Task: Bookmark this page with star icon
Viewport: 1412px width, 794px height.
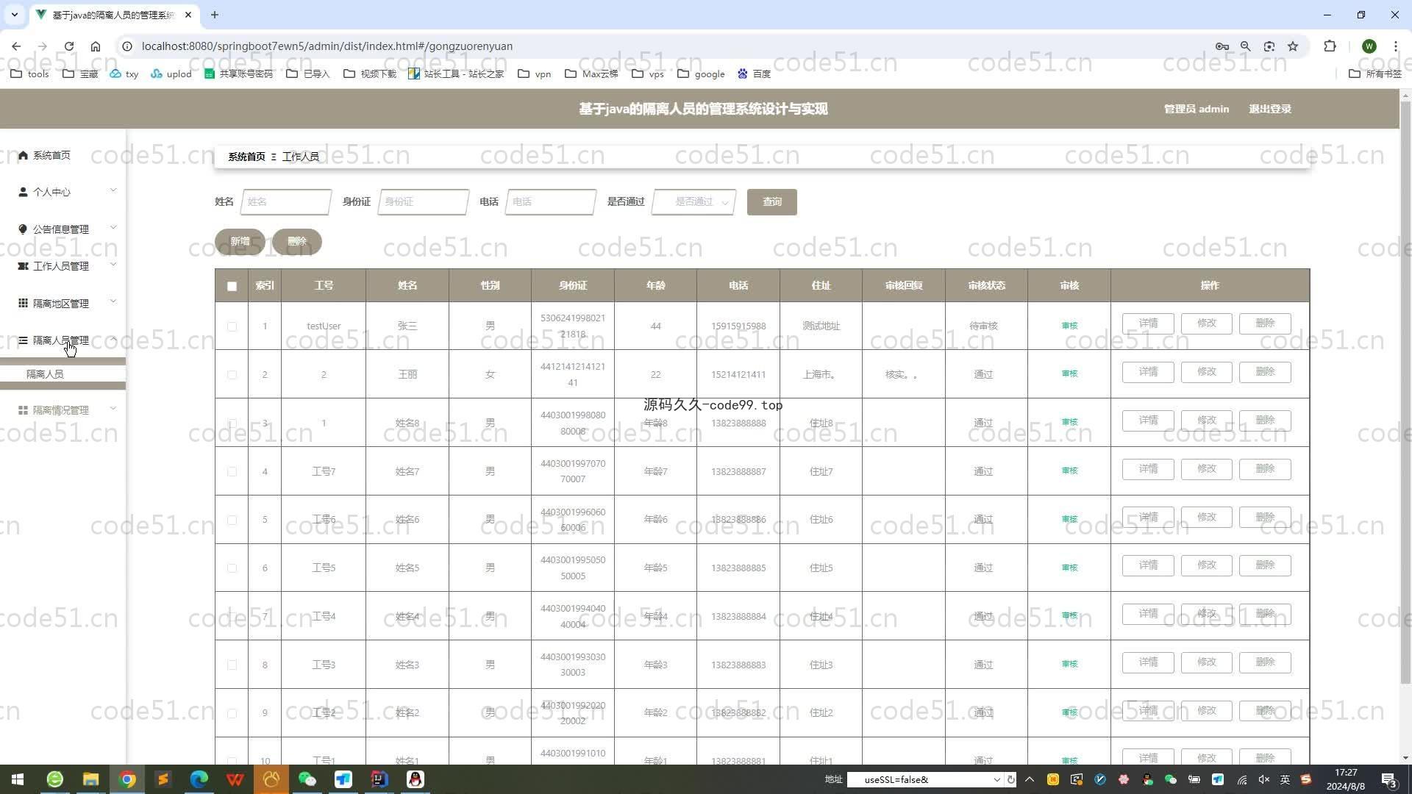Action: coord(1293,46)
